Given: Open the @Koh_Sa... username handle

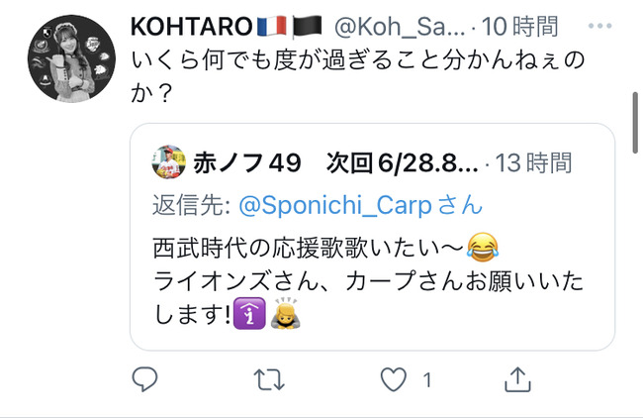Looking at the screenshot, I should tap(400, 27).
